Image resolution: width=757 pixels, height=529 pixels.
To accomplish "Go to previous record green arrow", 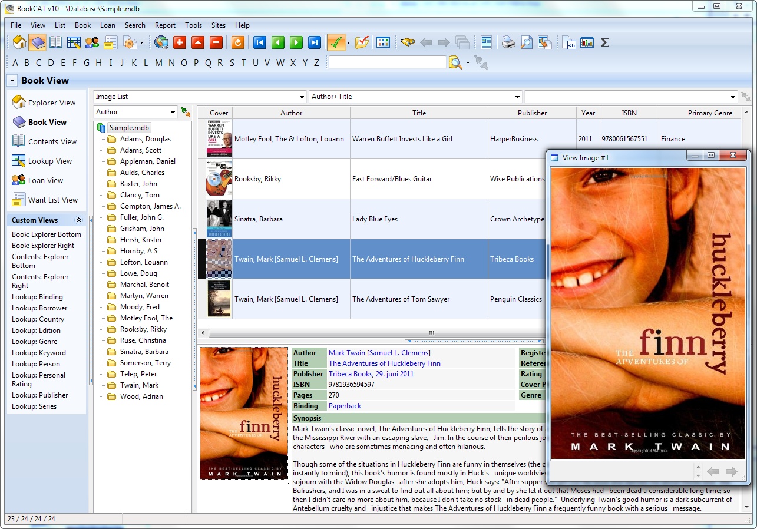I will (277, 42).
